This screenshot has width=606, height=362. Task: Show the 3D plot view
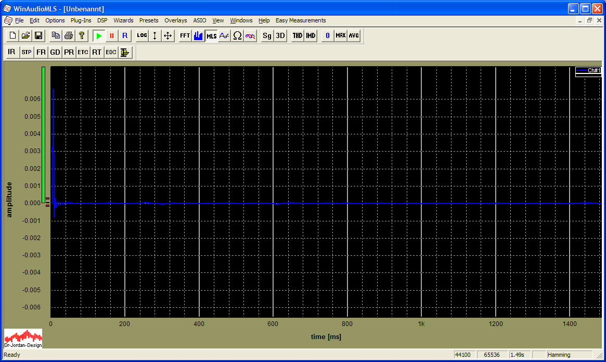pos(280,36)
